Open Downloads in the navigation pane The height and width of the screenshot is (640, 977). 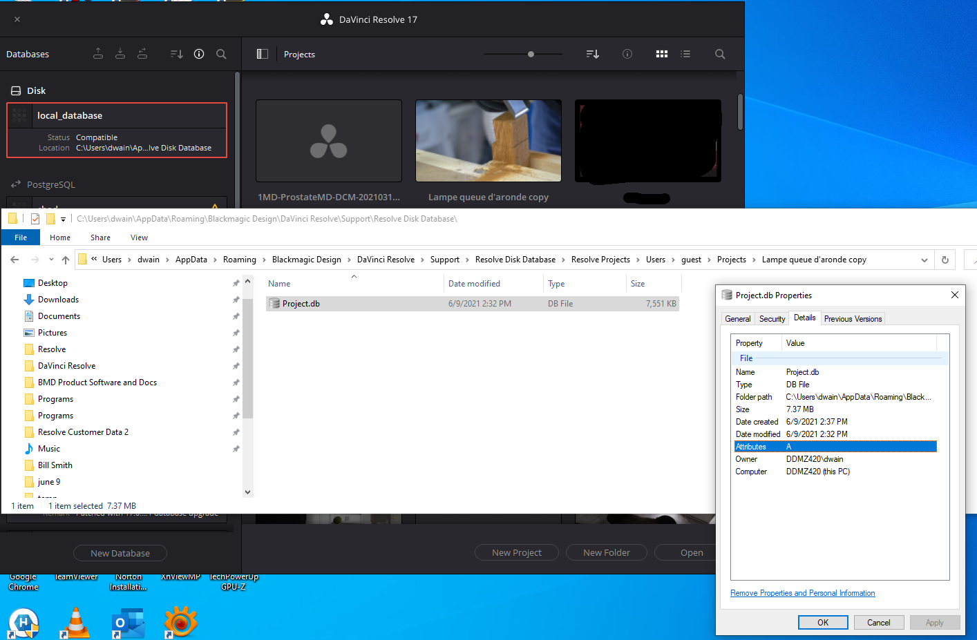coord(58,300)
